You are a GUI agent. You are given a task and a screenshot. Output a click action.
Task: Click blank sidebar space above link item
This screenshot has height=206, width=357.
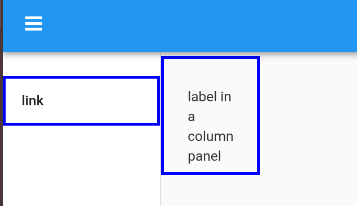[x=81, y=65]
